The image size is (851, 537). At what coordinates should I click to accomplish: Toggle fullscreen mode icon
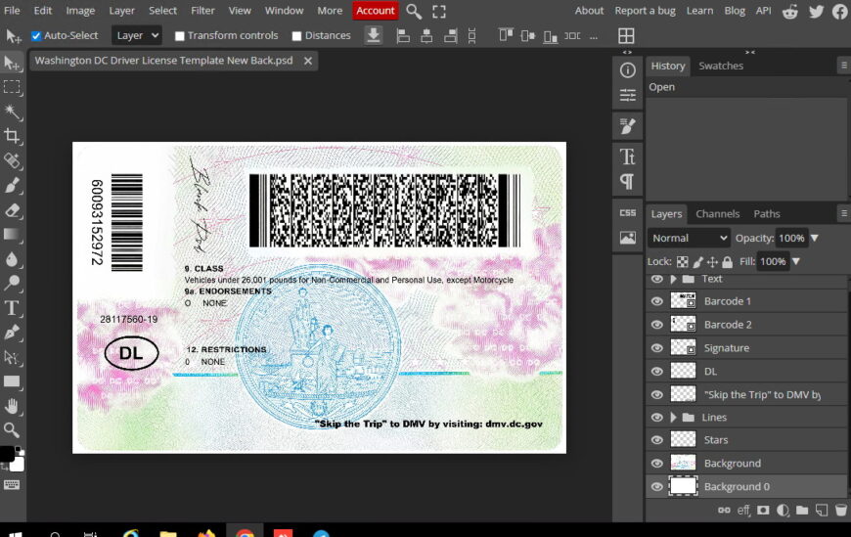439,12
